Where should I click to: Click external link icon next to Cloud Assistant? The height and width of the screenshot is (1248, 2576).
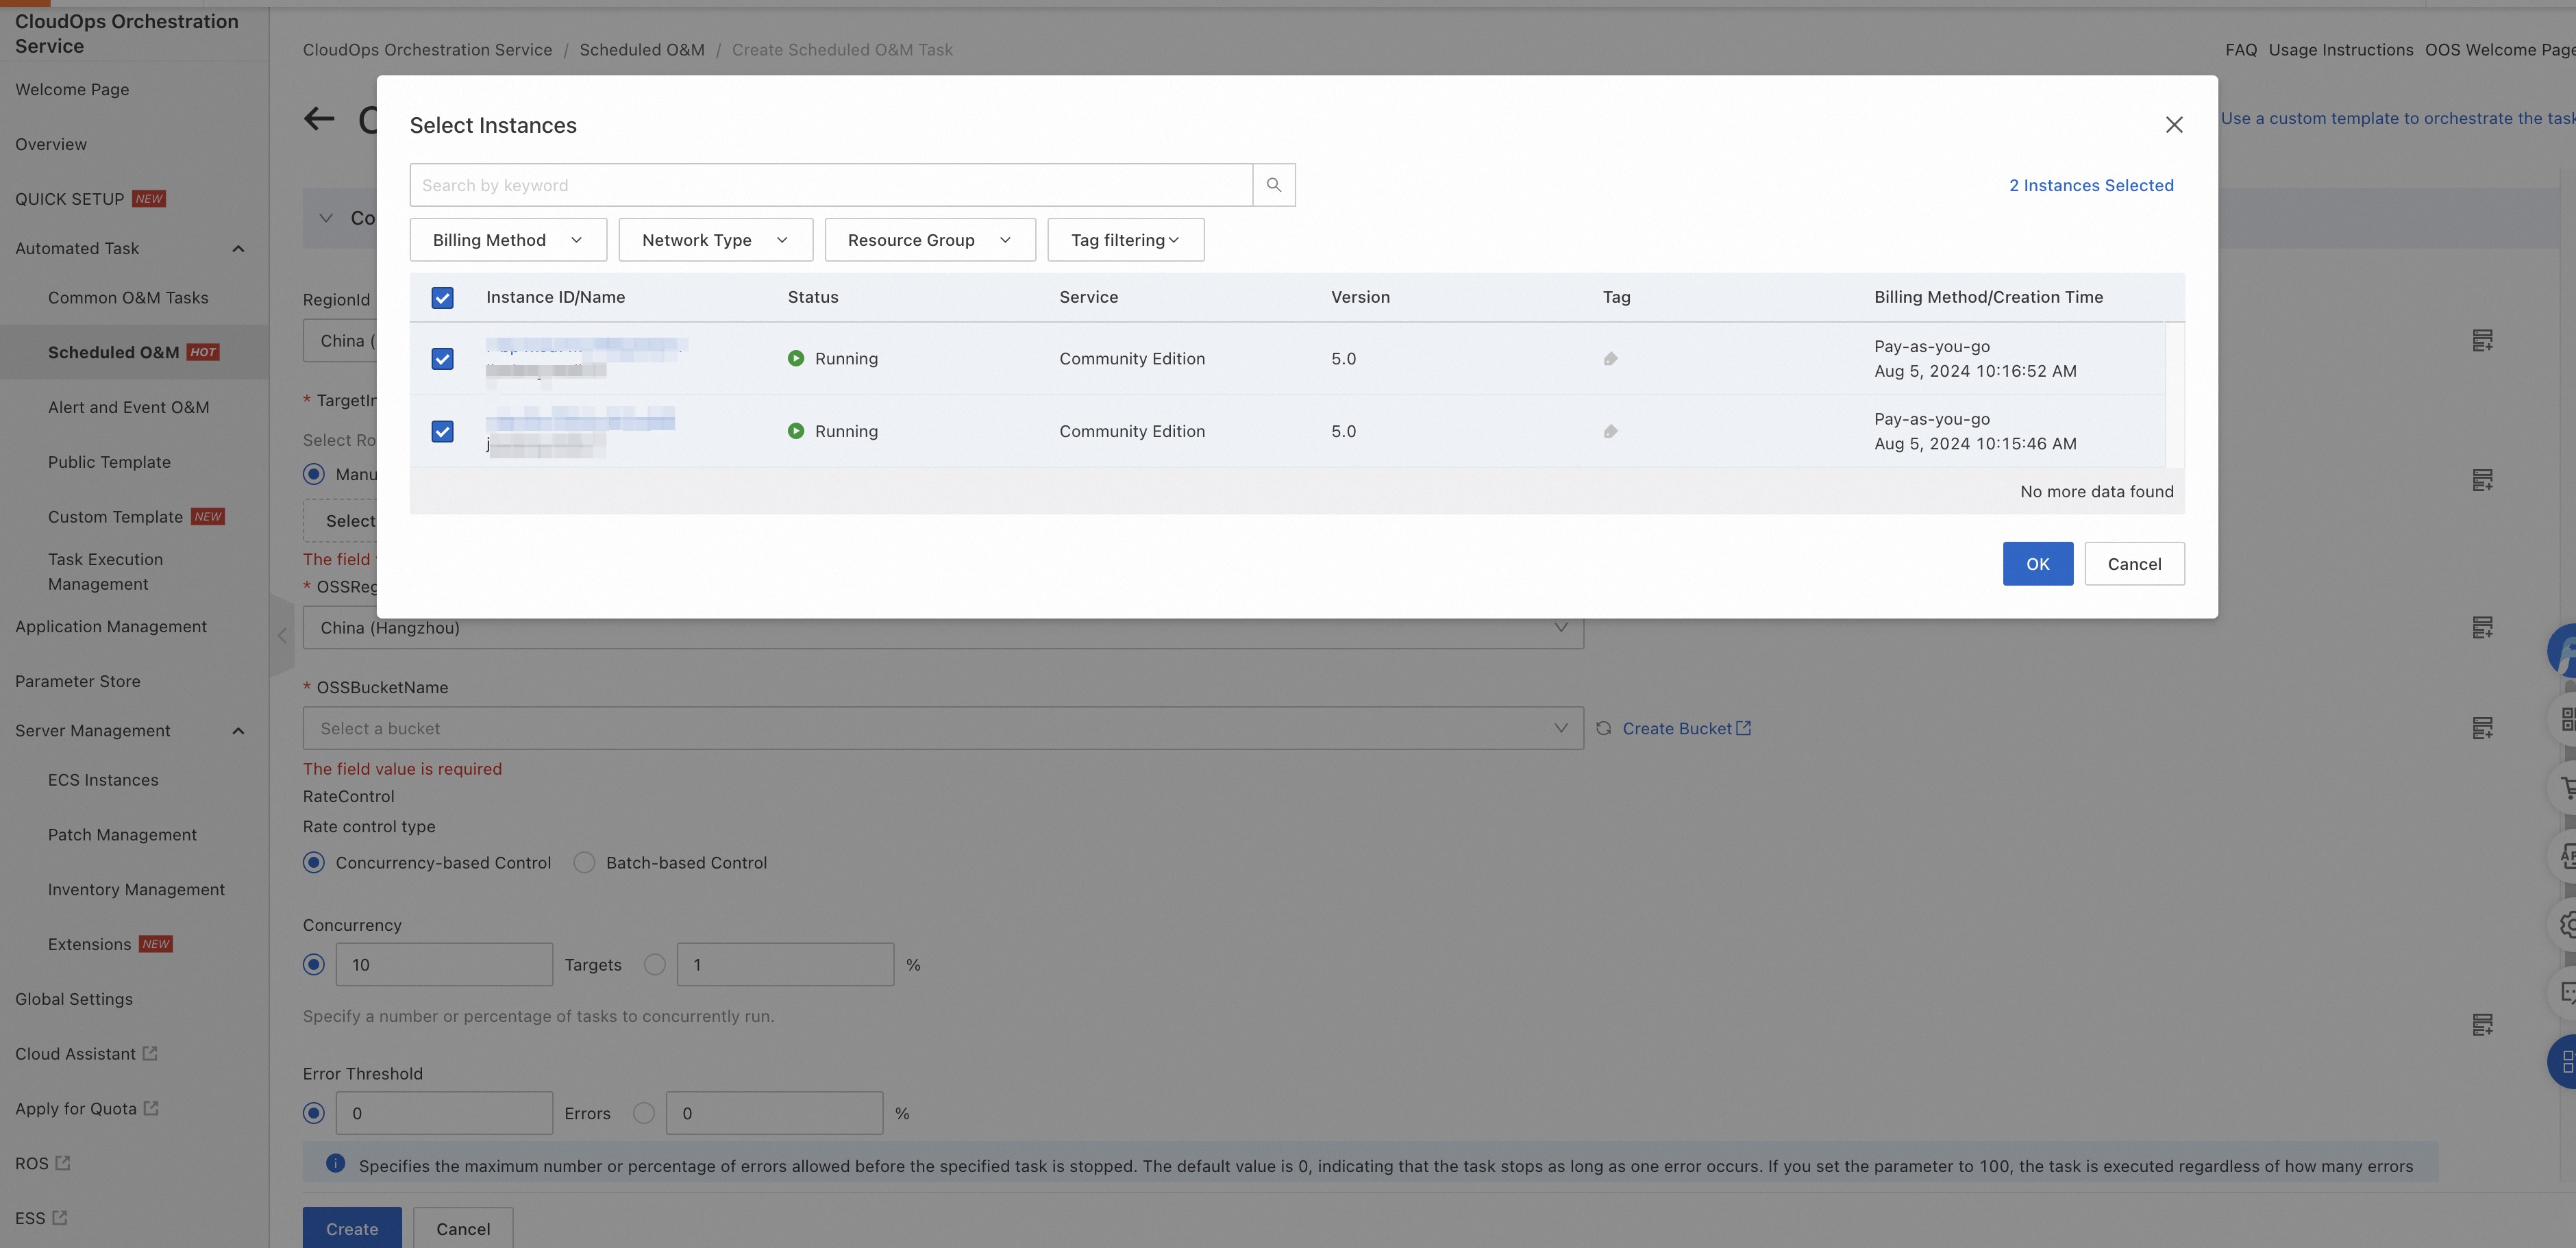150,1053
